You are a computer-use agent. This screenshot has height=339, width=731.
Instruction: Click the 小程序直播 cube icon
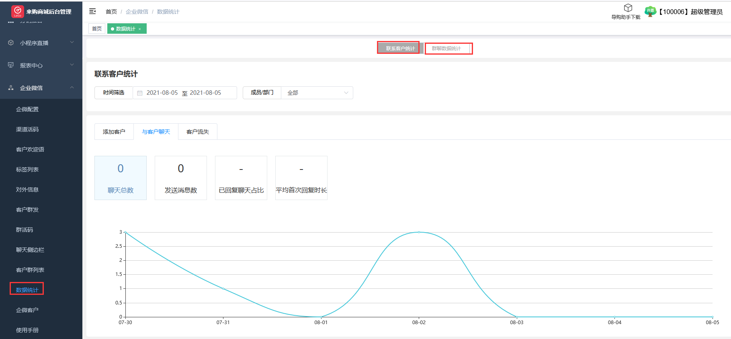tap(11, 43)
